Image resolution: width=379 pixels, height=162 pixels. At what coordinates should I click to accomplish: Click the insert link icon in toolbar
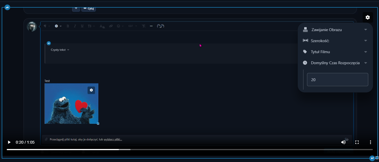pyautogui.click(x=111, y=26)
